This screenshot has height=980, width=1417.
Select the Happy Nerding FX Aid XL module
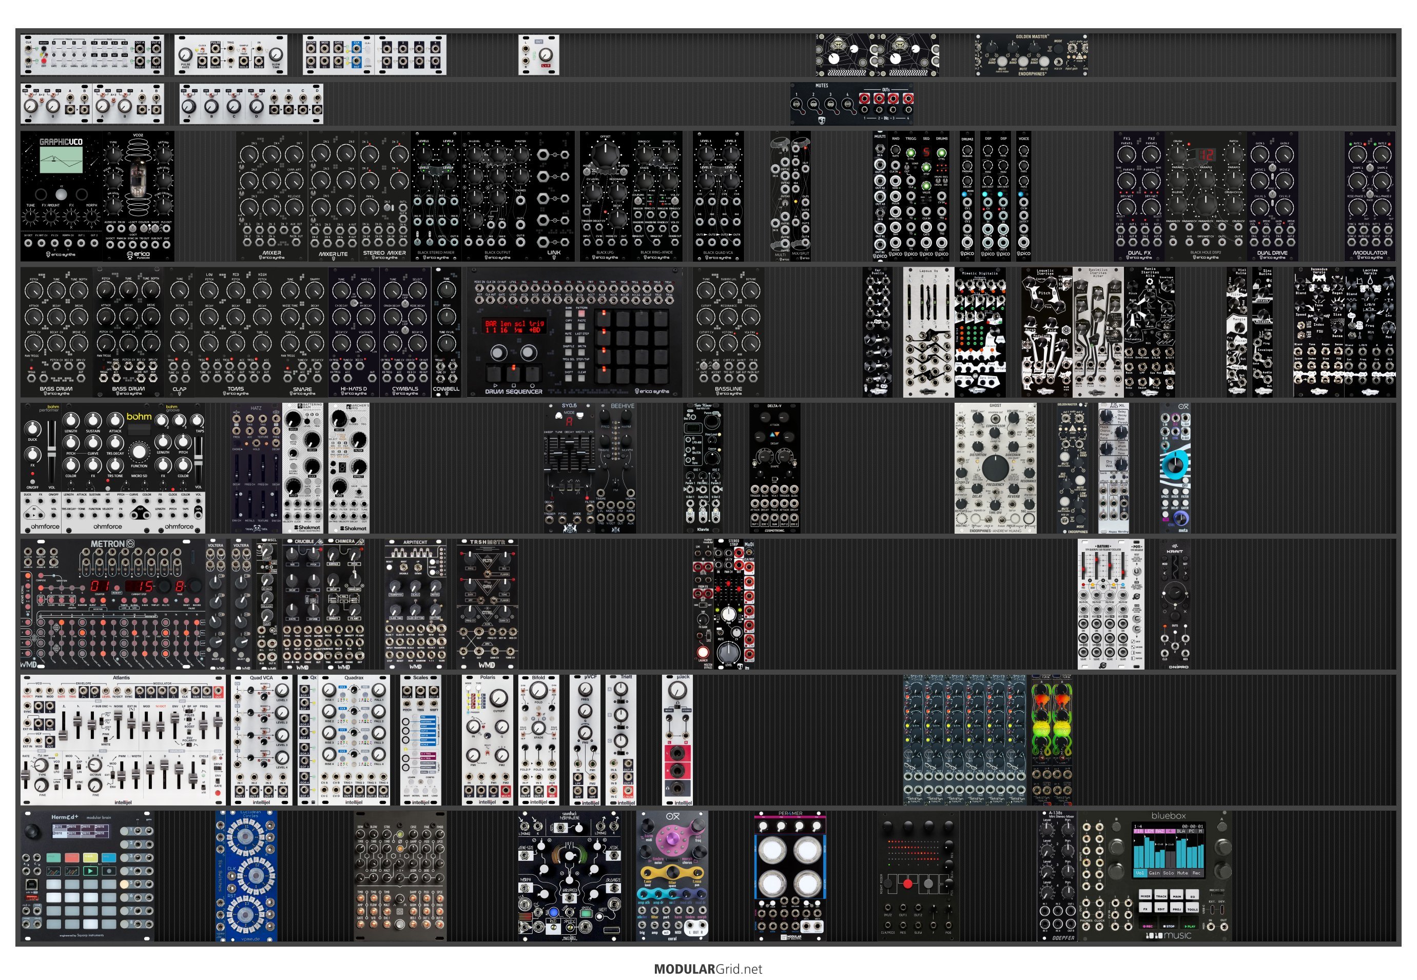tap(1114, 468)
